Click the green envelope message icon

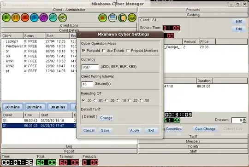[x=62, y=17]
